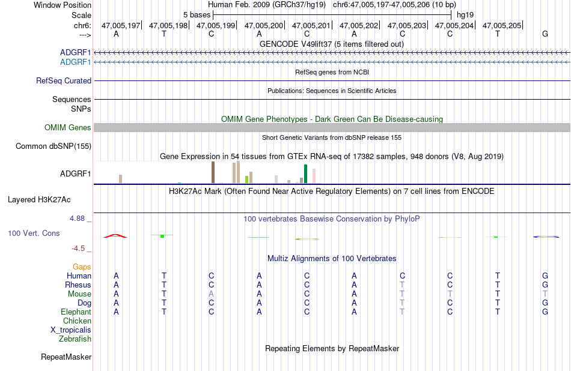The width and height of the screenshot is (571, 371).
Task: Click the Sequences track label
Action: click(72, 99)
